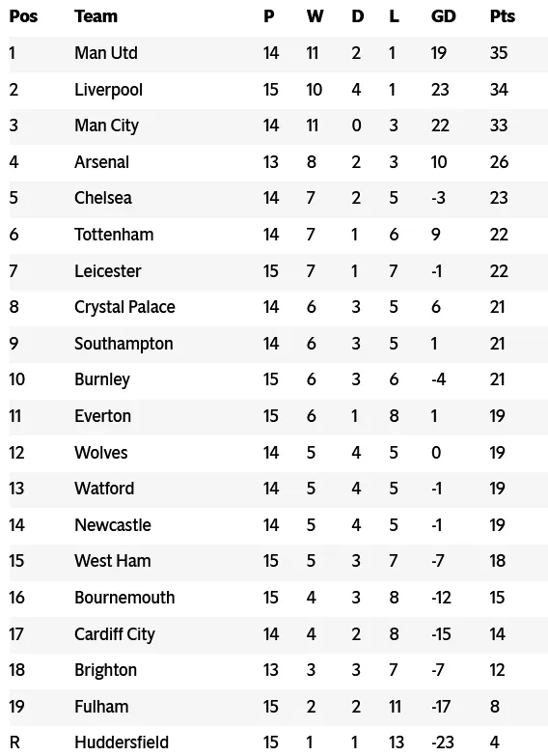Open the Crystal Palace entry

coord(124,307)
